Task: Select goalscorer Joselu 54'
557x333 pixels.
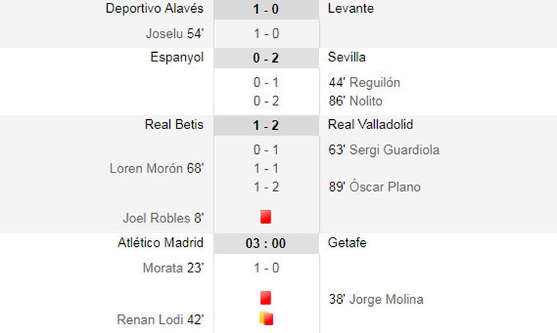Action: click(175, 34)
